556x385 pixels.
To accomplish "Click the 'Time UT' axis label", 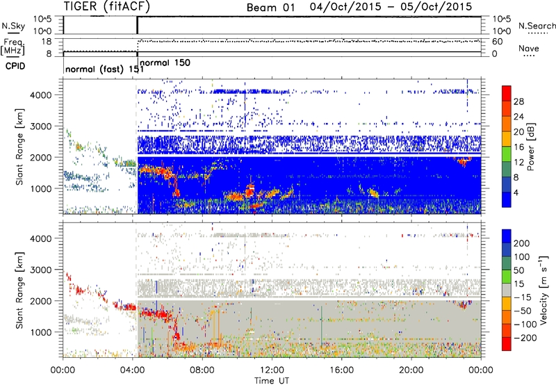I will click(272, 381).
